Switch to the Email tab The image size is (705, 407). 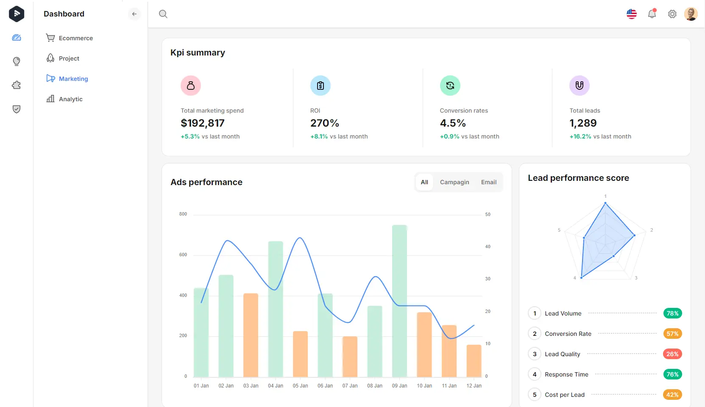(488, 182)
